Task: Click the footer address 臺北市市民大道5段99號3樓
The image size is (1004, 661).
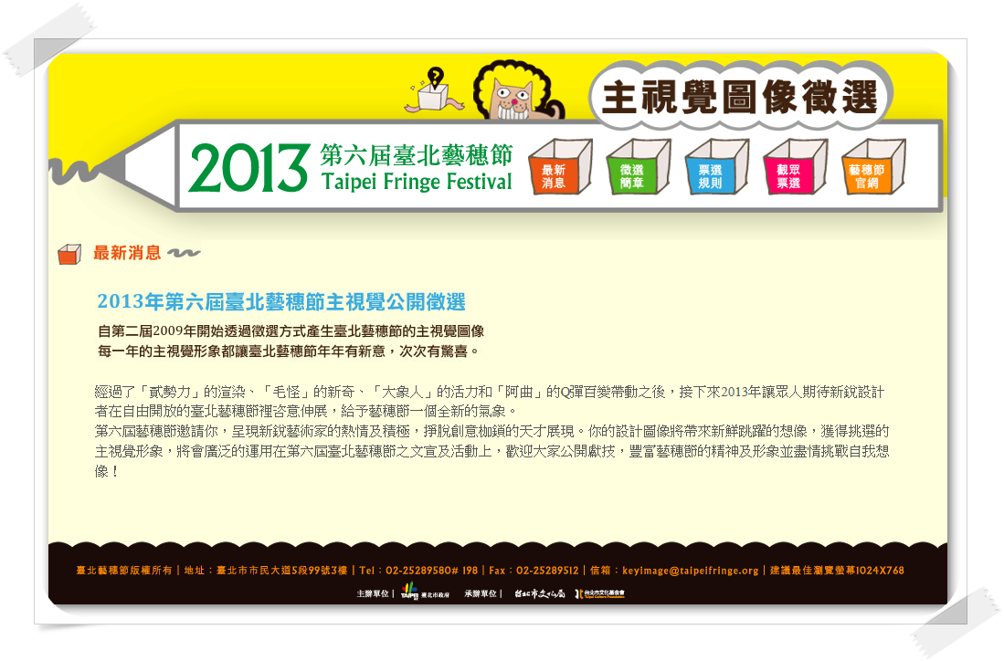Action: point(281,570)
